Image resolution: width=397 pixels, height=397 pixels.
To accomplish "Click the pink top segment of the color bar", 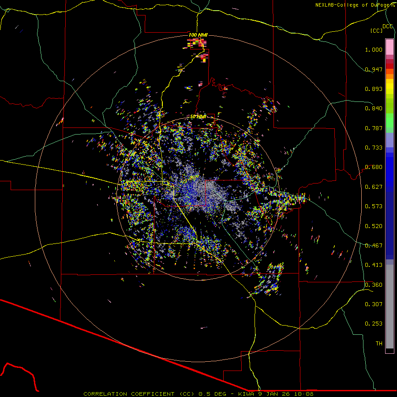I will (390, 47).
